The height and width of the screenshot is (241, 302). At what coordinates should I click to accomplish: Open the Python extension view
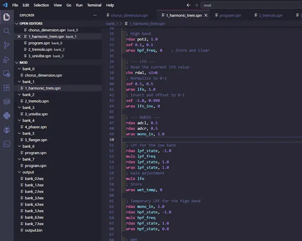[x=7, y=116]
